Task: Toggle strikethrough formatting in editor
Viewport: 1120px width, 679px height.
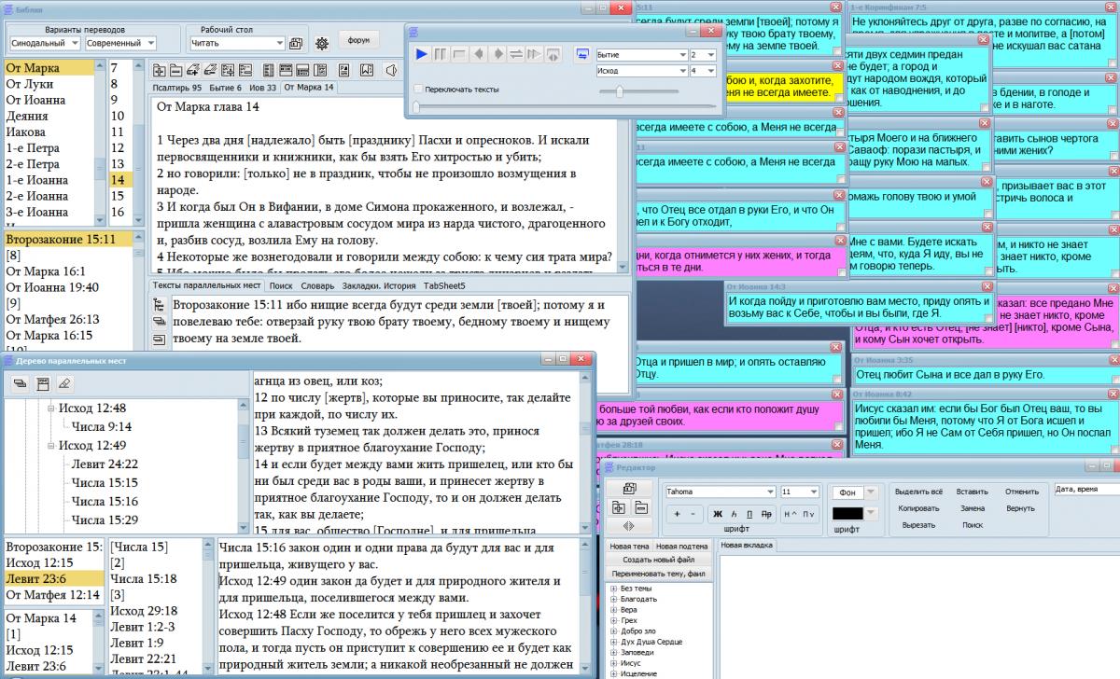Action: click(x=766, y=514)
